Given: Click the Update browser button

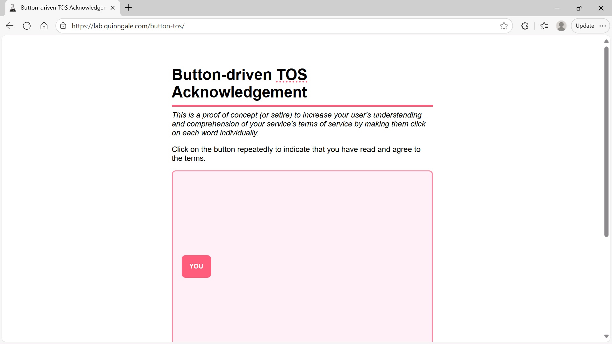Looking at the screenshot, I should (x=585, y=25).
